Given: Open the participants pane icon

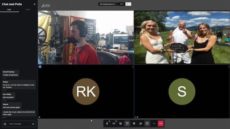Looking at the screenshot, I should (x=141, y=123).
